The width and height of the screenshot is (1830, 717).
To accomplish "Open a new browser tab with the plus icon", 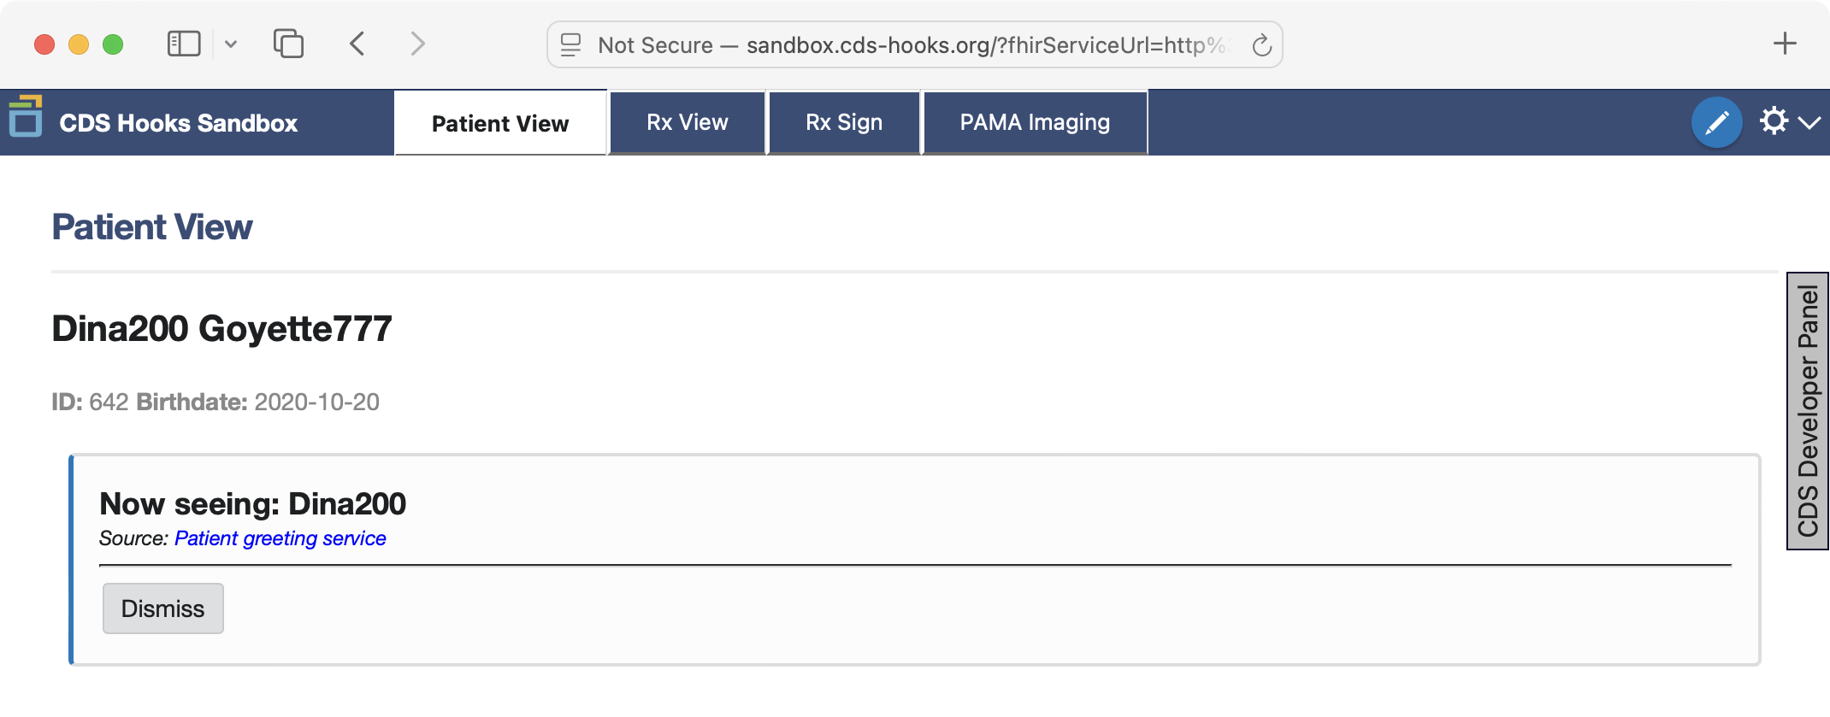I will click(1785, 44).
